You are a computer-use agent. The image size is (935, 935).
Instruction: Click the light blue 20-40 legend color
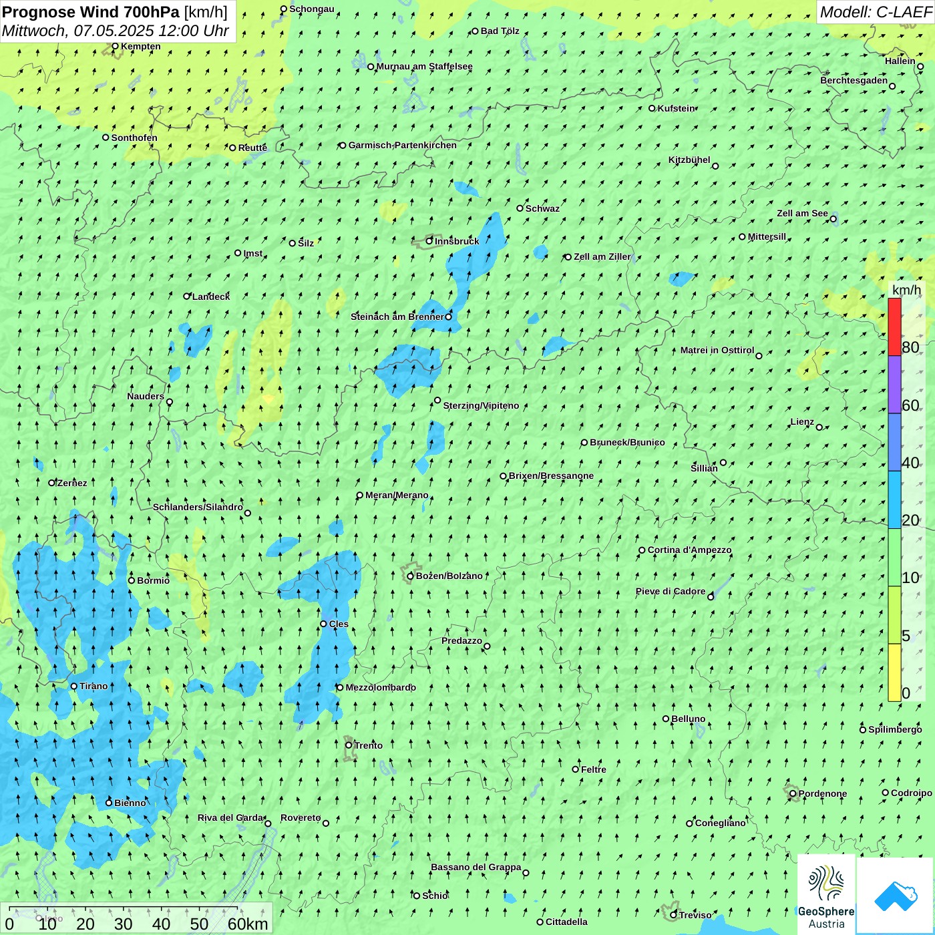coord(894,500)
